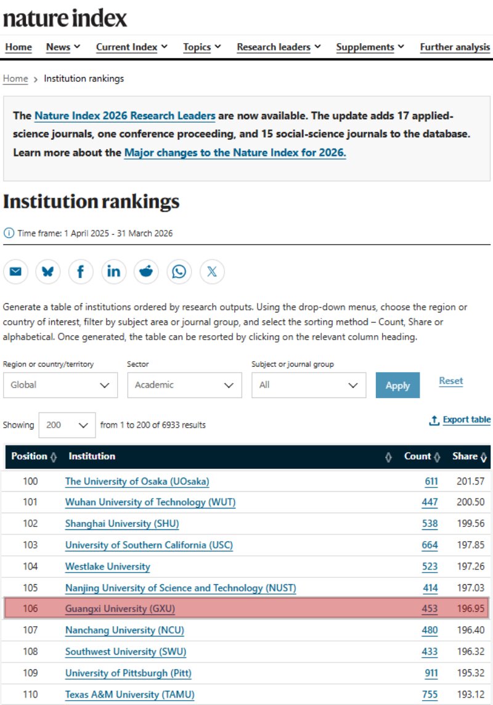Share on Facebook icon

coord(81,272)
